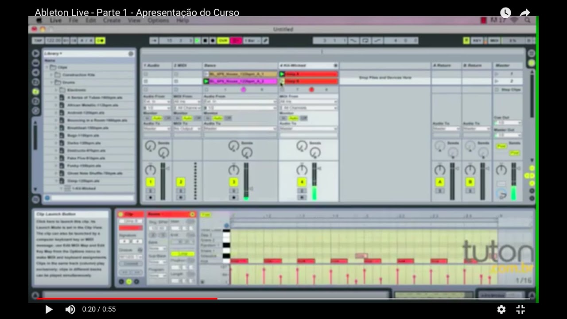Click the red clip color swatch in Clip box
Screen dimensions: 567x319
131,228
